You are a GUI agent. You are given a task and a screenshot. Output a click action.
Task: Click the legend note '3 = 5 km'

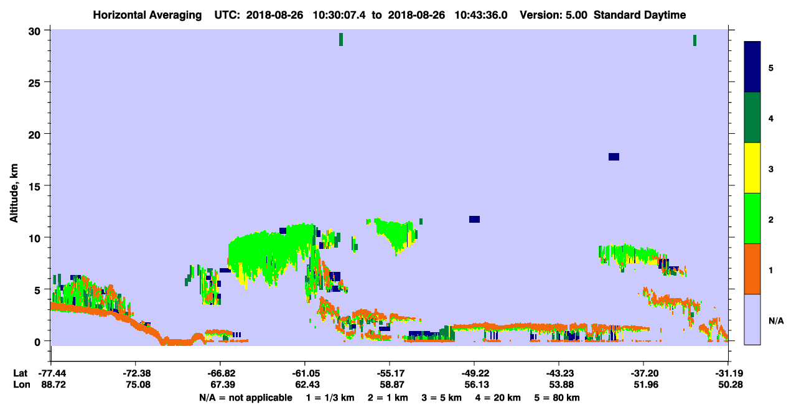[x=441, y=398]
